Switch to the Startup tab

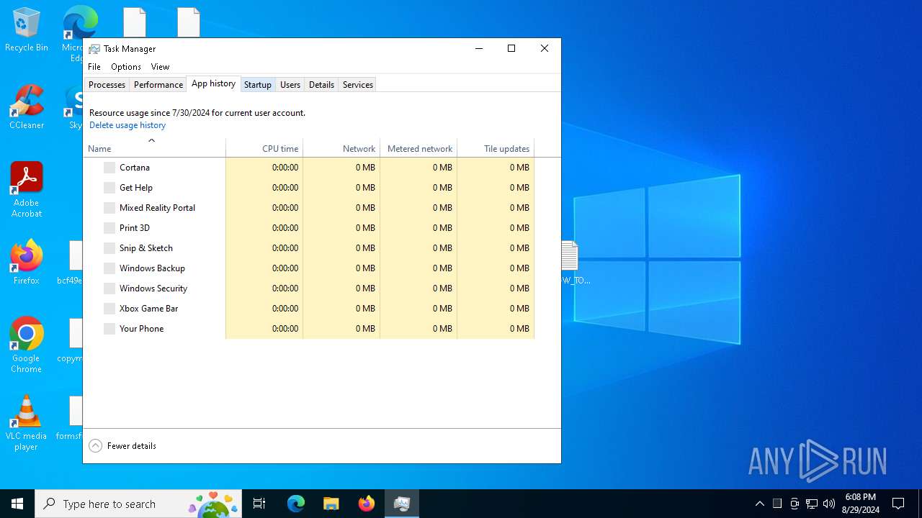[258, 85]
